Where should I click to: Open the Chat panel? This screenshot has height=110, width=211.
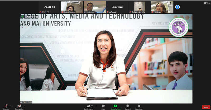point(103,107)
